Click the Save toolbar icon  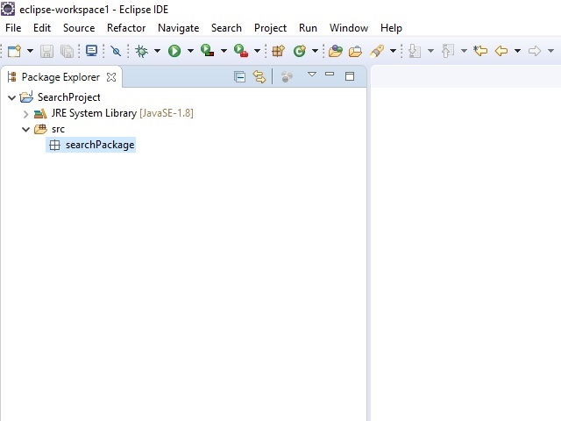tap(46, 51)
